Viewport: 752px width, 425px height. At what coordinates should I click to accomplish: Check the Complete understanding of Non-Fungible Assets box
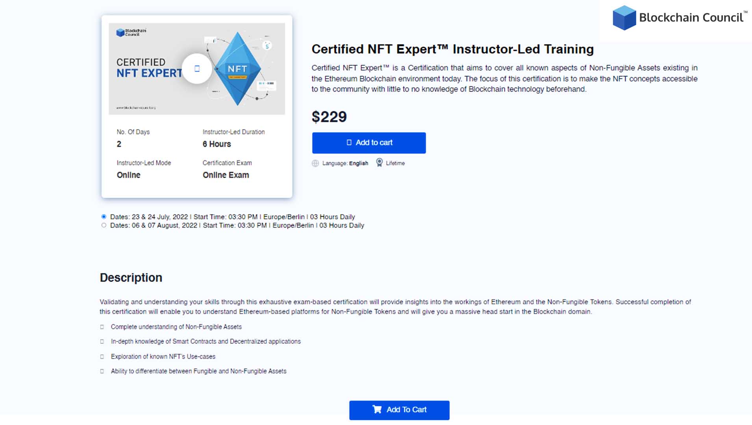[102, 327]
